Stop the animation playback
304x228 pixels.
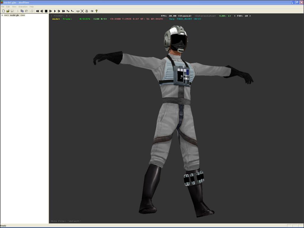point(46,11)
